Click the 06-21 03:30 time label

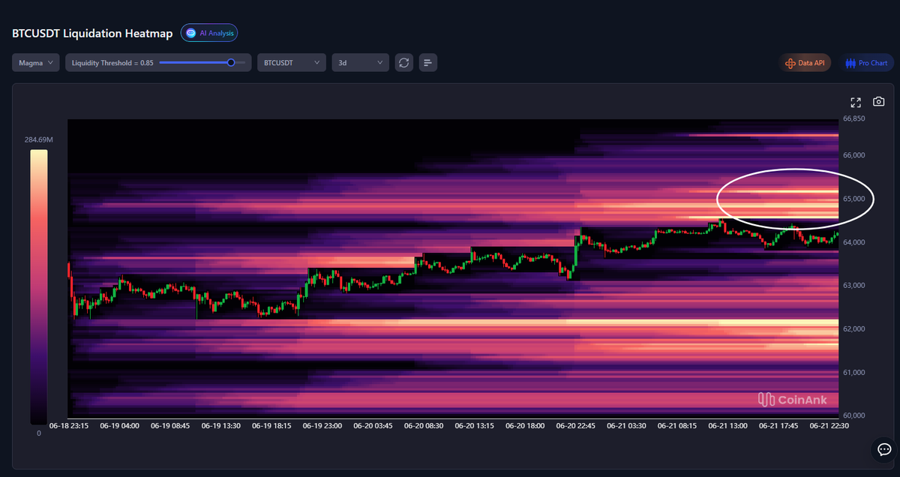point(627,425)
